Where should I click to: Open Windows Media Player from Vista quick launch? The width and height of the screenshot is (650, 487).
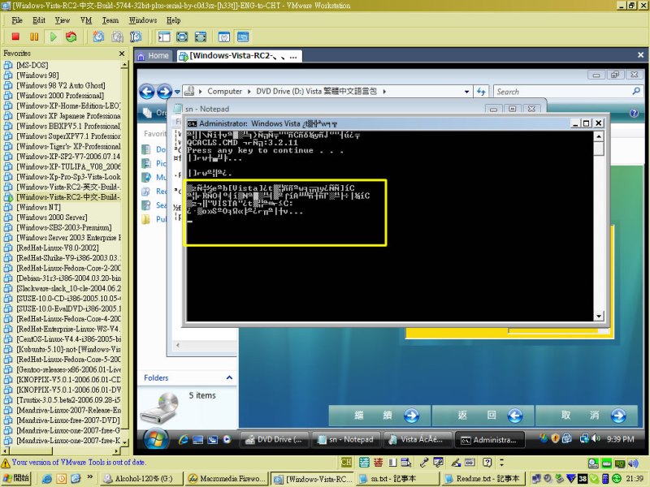coord(227,440)
